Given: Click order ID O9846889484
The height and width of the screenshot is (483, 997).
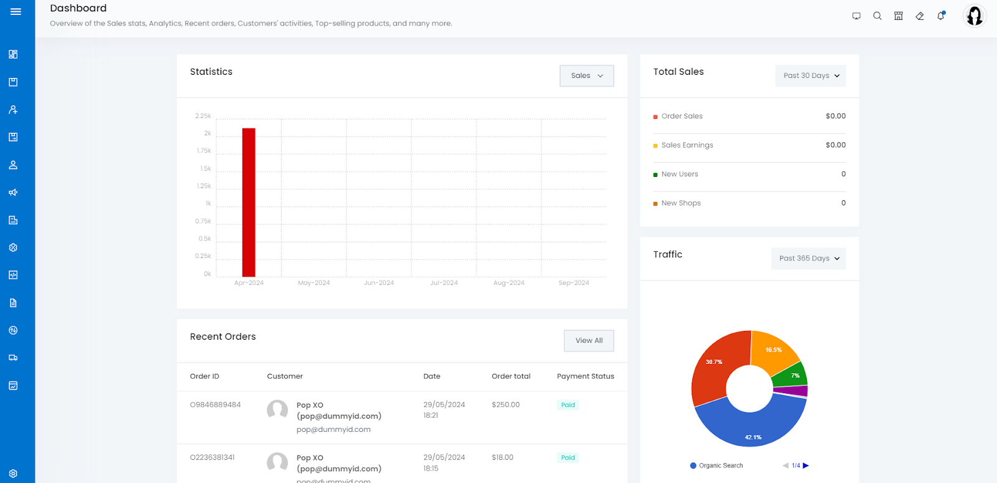Looking at the screenshot, I should click(x=215, y=404).
